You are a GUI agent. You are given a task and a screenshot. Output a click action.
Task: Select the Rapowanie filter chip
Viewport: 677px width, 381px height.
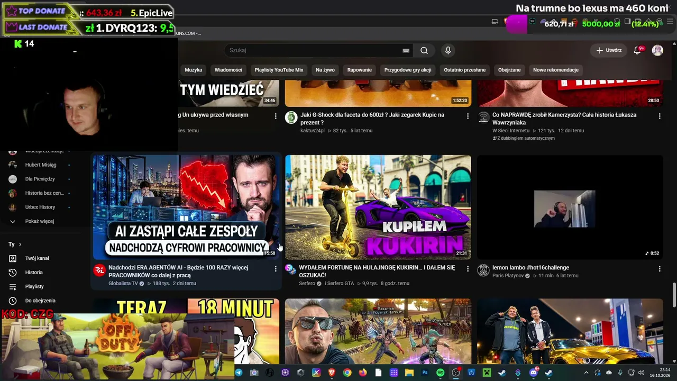point(360,70)
